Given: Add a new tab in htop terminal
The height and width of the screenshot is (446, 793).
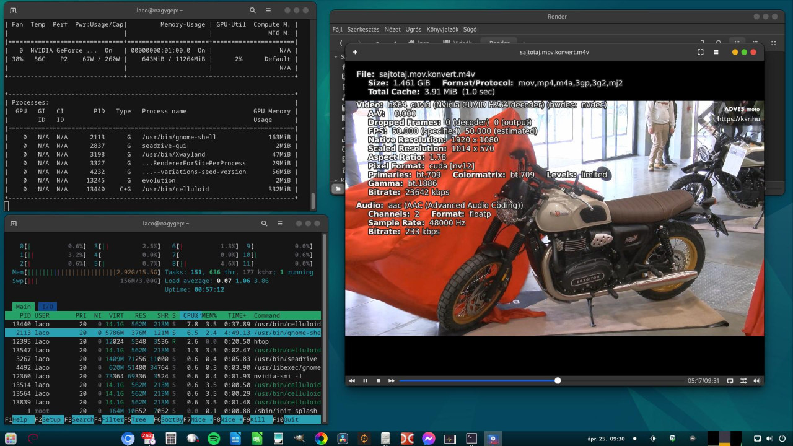Looking at the screenshot, I should click(x=14, y=224).
